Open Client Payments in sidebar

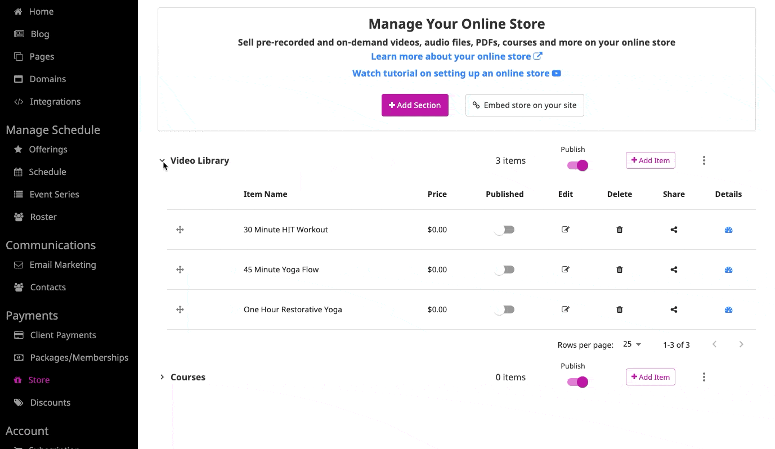pos(63,335)
